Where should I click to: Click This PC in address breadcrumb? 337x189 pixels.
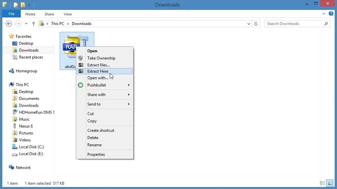coord(58,24)
